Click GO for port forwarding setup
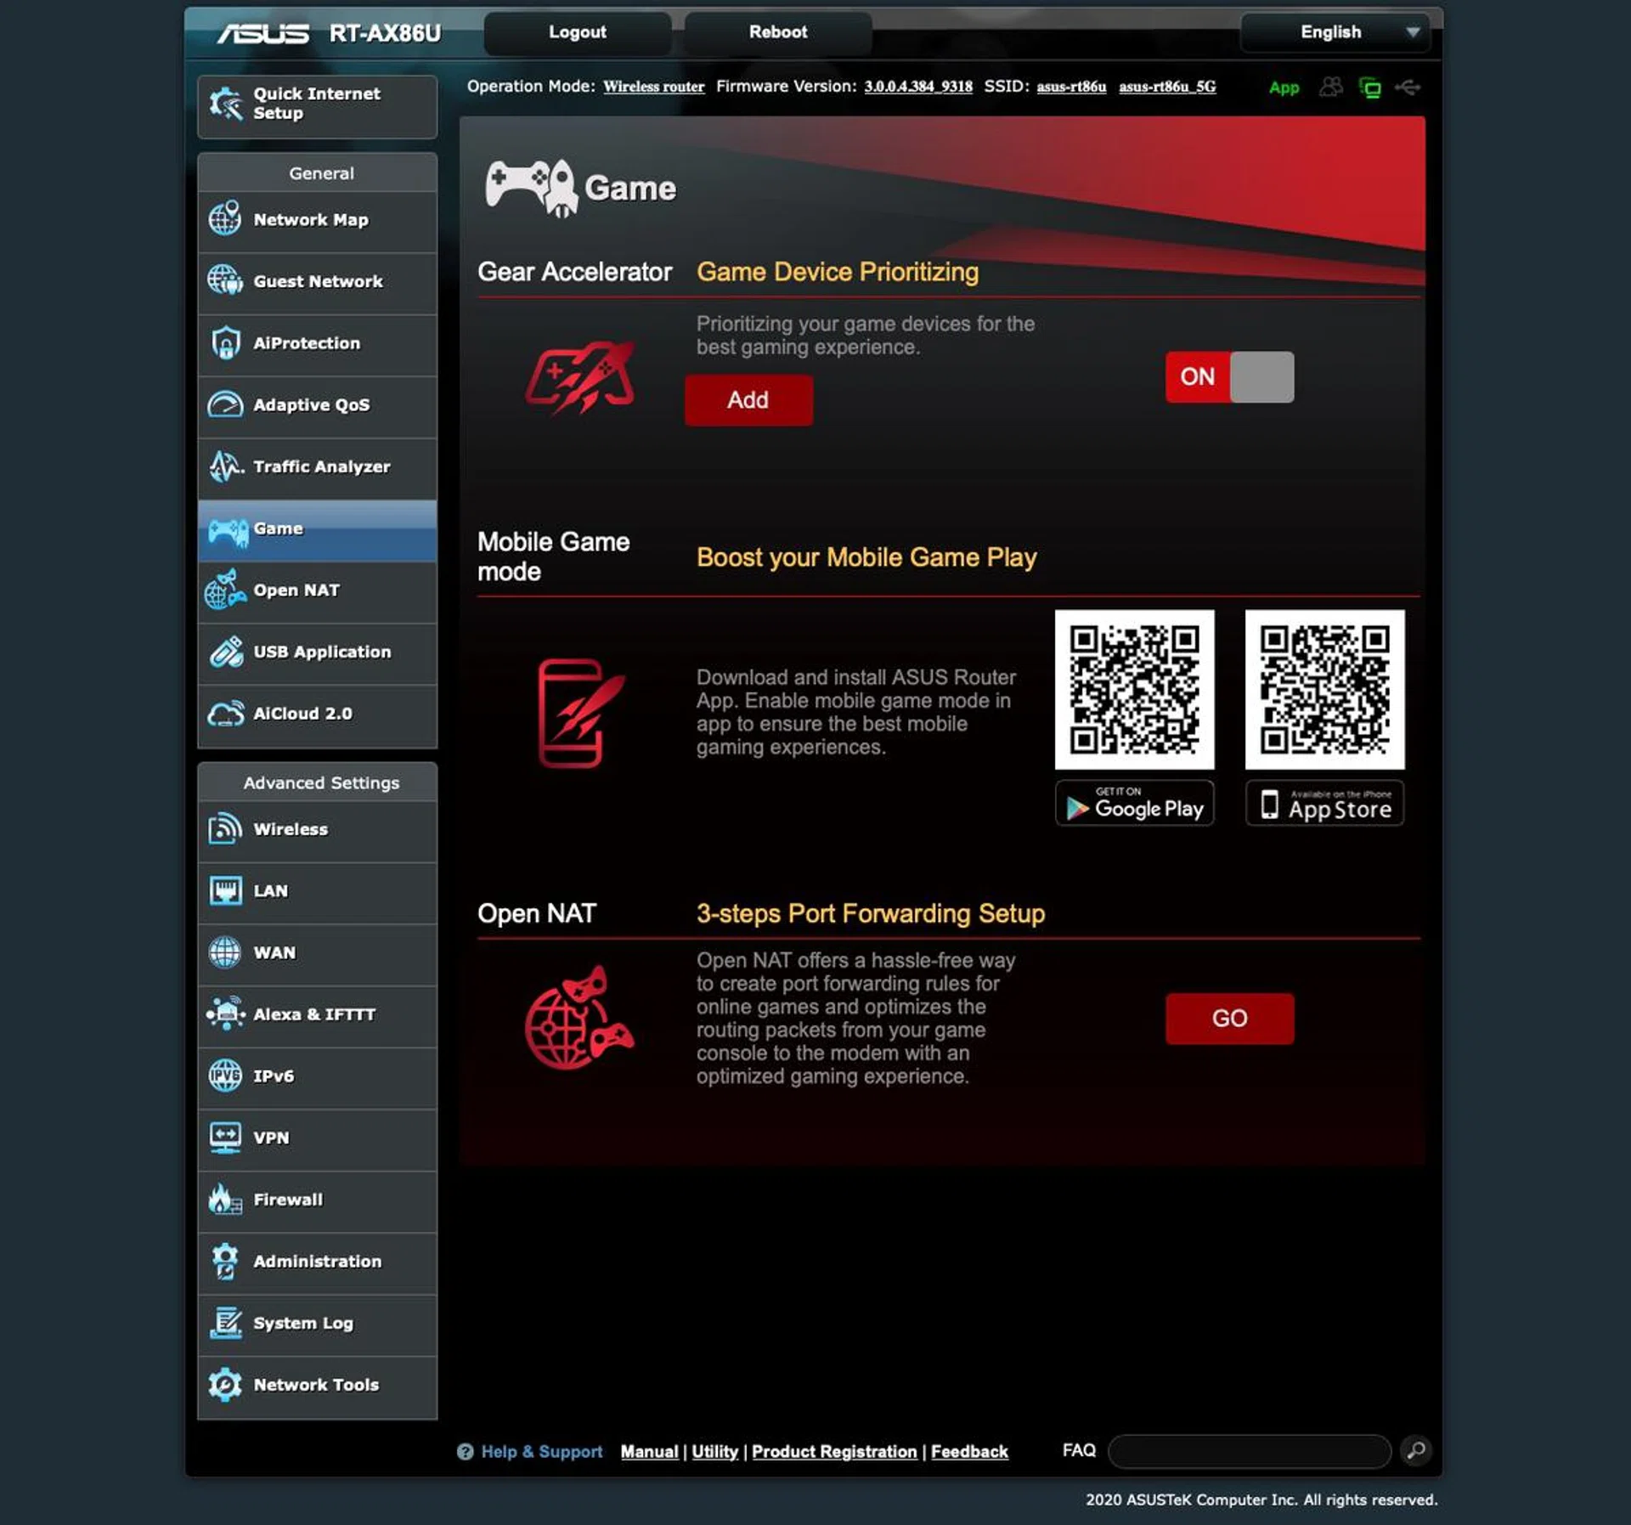 tap(1229, 1018)
